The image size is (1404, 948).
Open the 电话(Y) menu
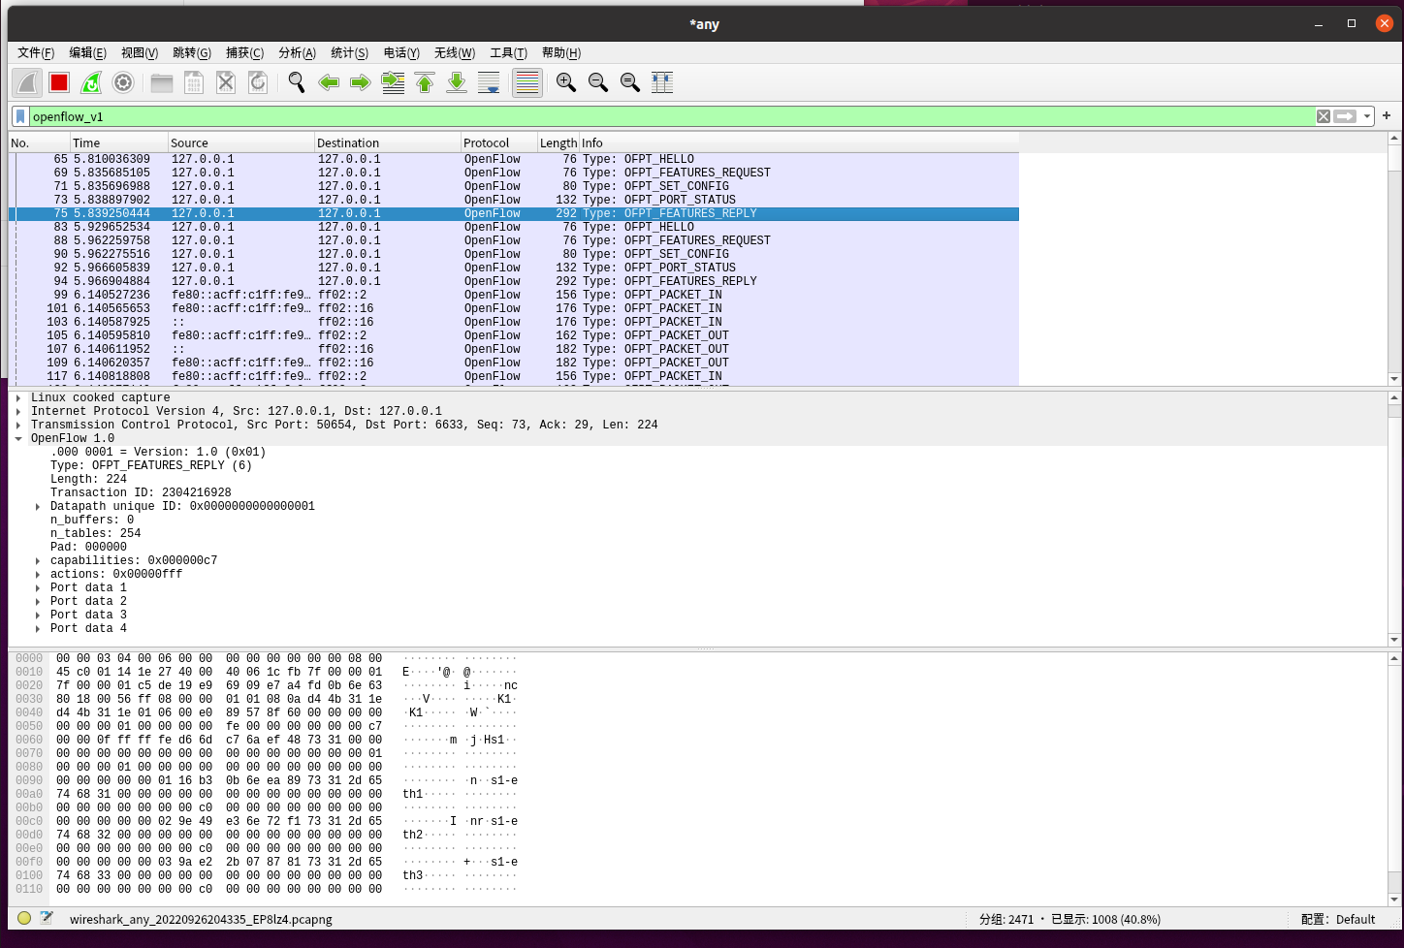point(401,52)
